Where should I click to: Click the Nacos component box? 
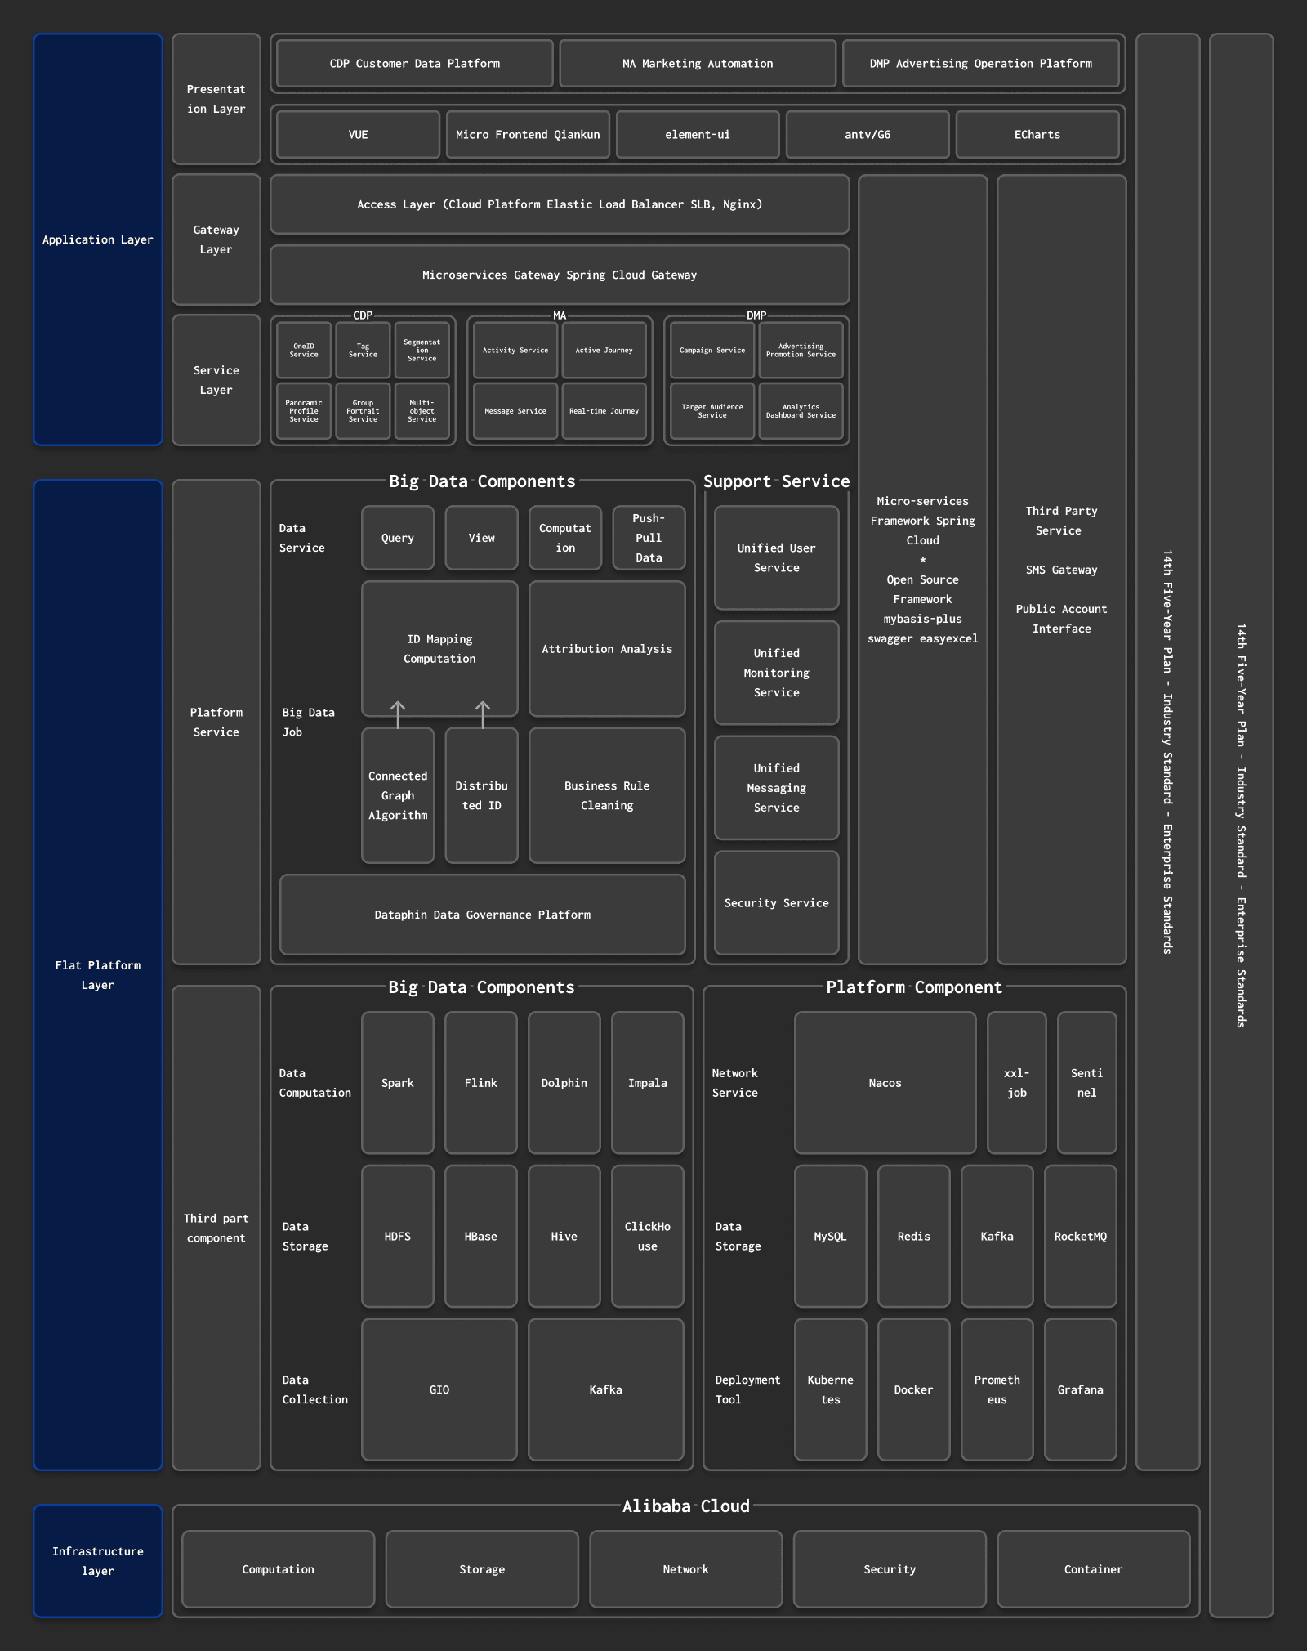tap(885, 1083)
